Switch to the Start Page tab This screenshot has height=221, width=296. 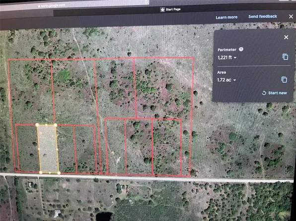click(170, 9)
